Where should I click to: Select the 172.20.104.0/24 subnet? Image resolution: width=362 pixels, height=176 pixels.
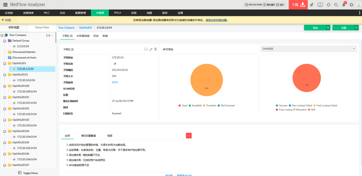click(27, 137)
